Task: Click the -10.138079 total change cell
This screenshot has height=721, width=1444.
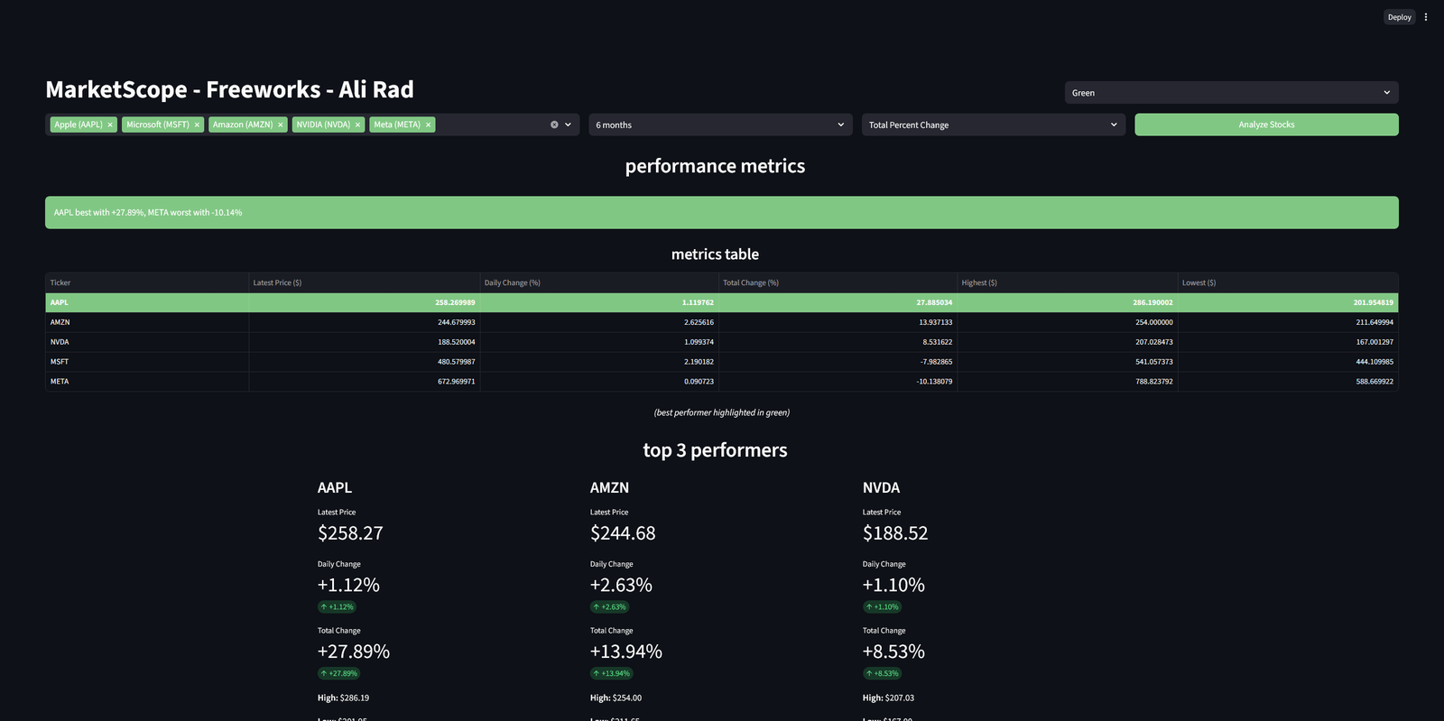Action: (838, 382)
